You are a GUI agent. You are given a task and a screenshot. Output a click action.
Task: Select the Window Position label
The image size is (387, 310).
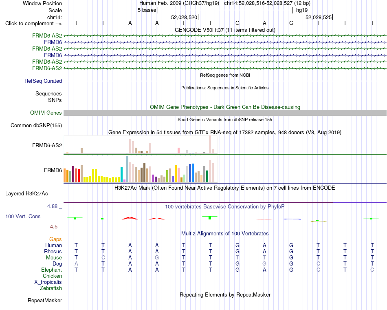coord(42,3)
